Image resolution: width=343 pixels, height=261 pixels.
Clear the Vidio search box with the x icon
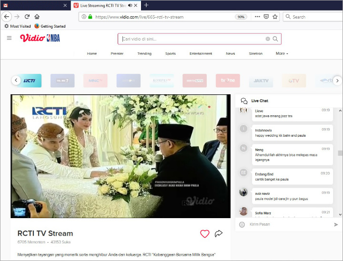(x=268, y=39)
